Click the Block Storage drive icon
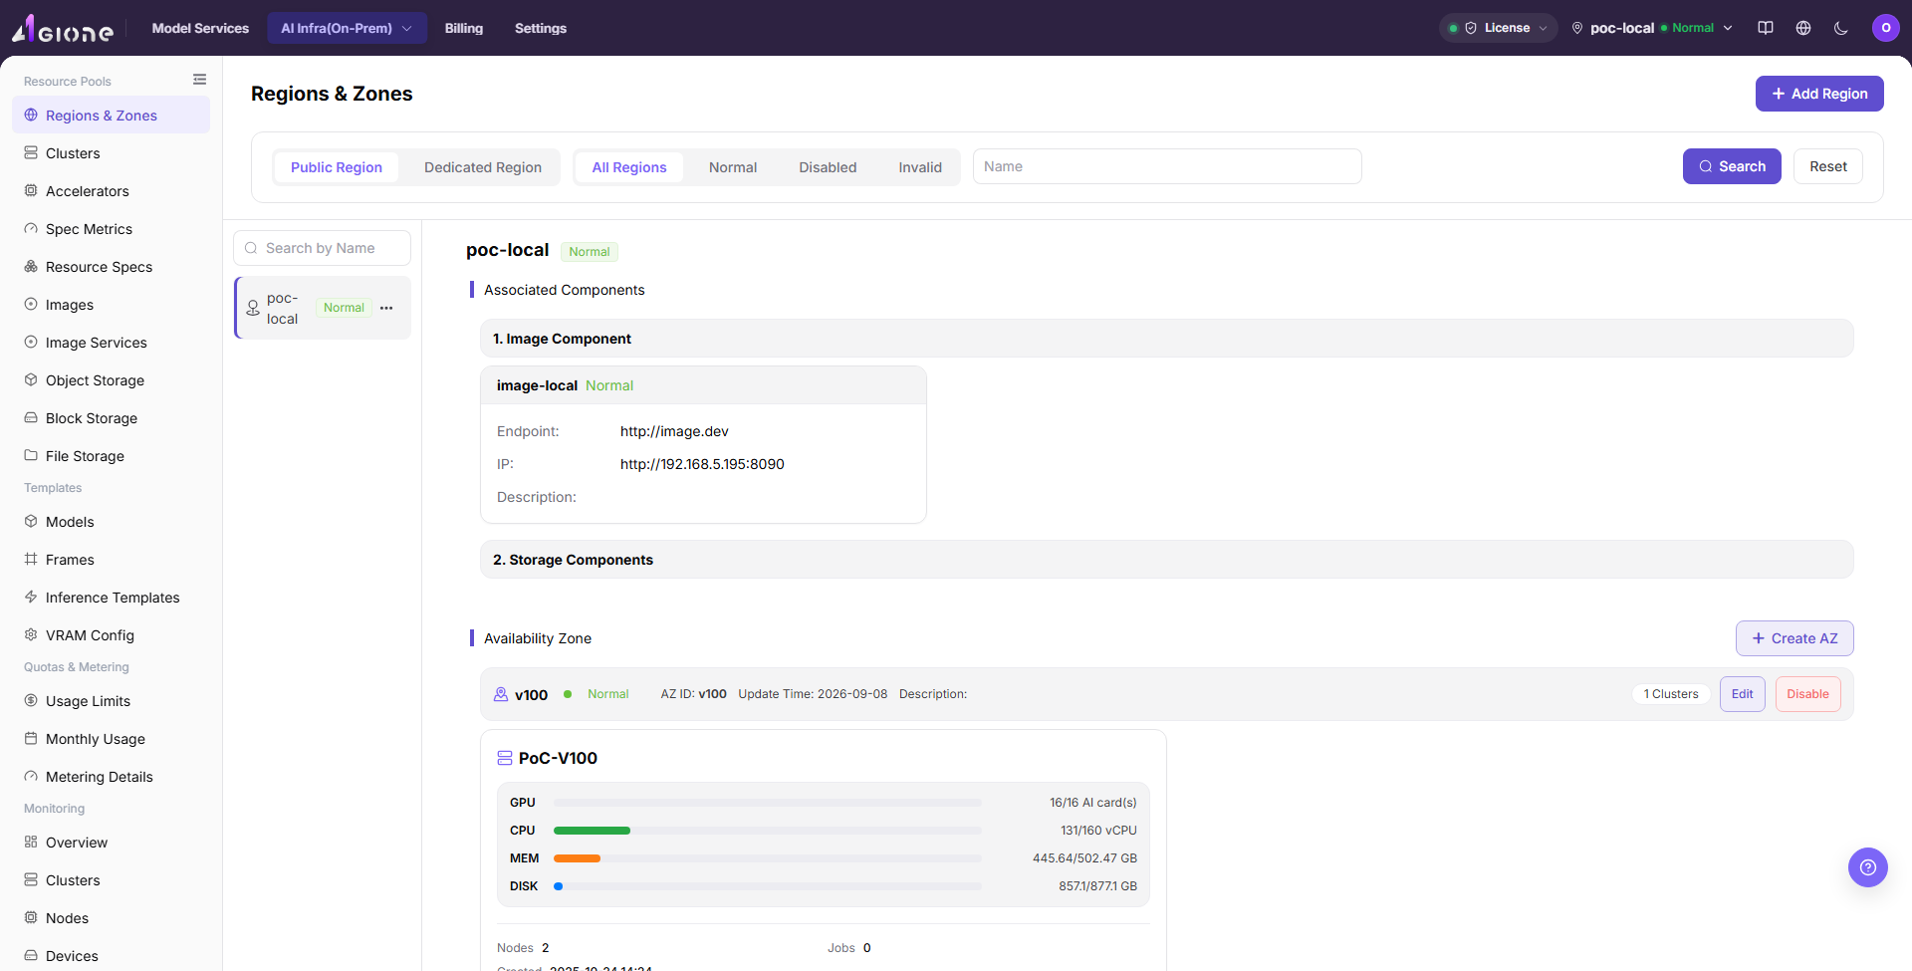Image resolution: width=1912 pixels, height=971 pixels. [x=31, y=418]
